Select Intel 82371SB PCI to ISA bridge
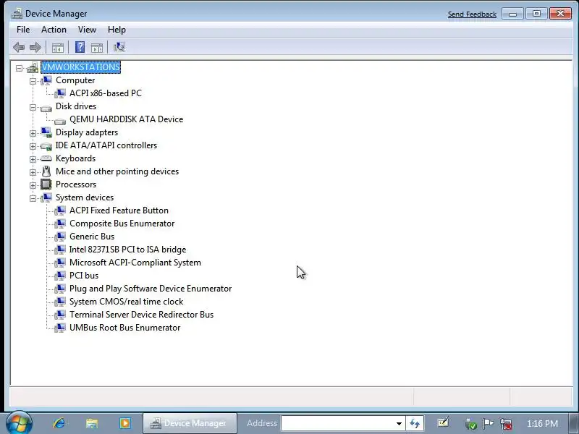This screenshot has height=434, width=579. point(128,250)
